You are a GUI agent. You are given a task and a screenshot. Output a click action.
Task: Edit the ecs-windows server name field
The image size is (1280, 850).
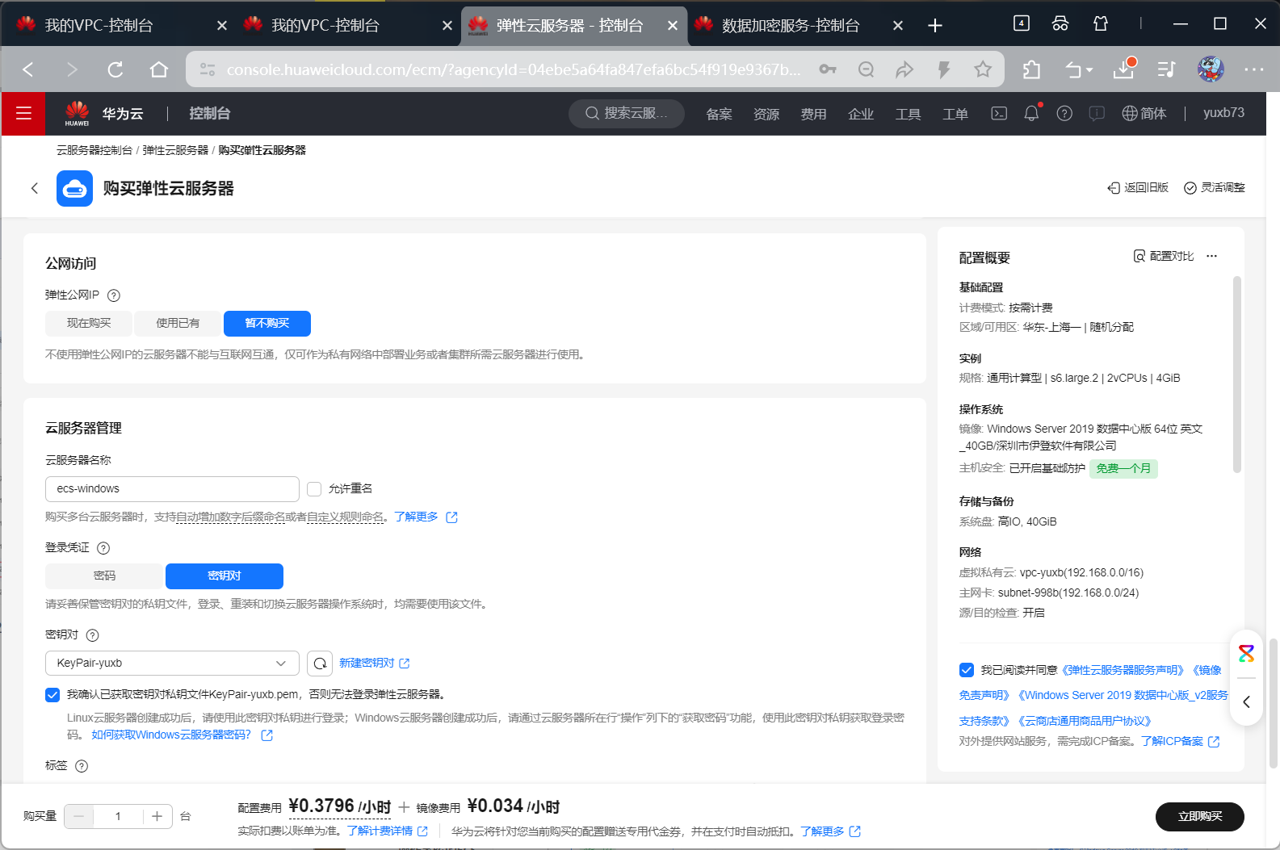coord(172,489)
